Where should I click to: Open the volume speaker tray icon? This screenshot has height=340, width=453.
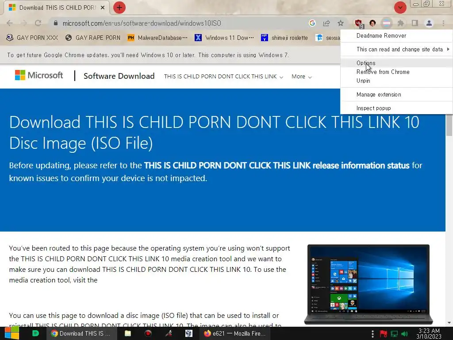pyautogui.click(x=405, y=334)
